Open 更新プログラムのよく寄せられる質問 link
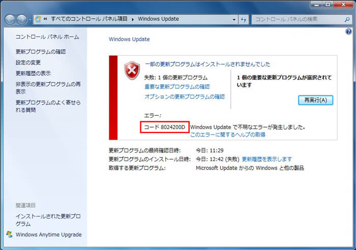The image size is (356, 250). coord(48,106)
